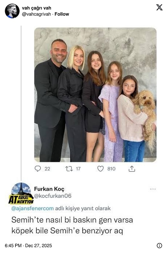View the 17 retweets count
168x254 pixels.
click(78, 169)
